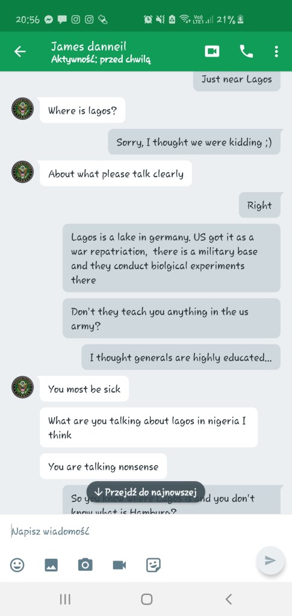Open James danneil contact name in header

[89, 47]
